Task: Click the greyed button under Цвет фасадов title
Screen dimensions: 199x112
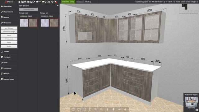Action: tap(28, 9)
